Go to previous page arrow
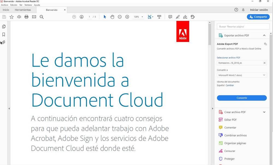273x165 pixels. point(74,17)
